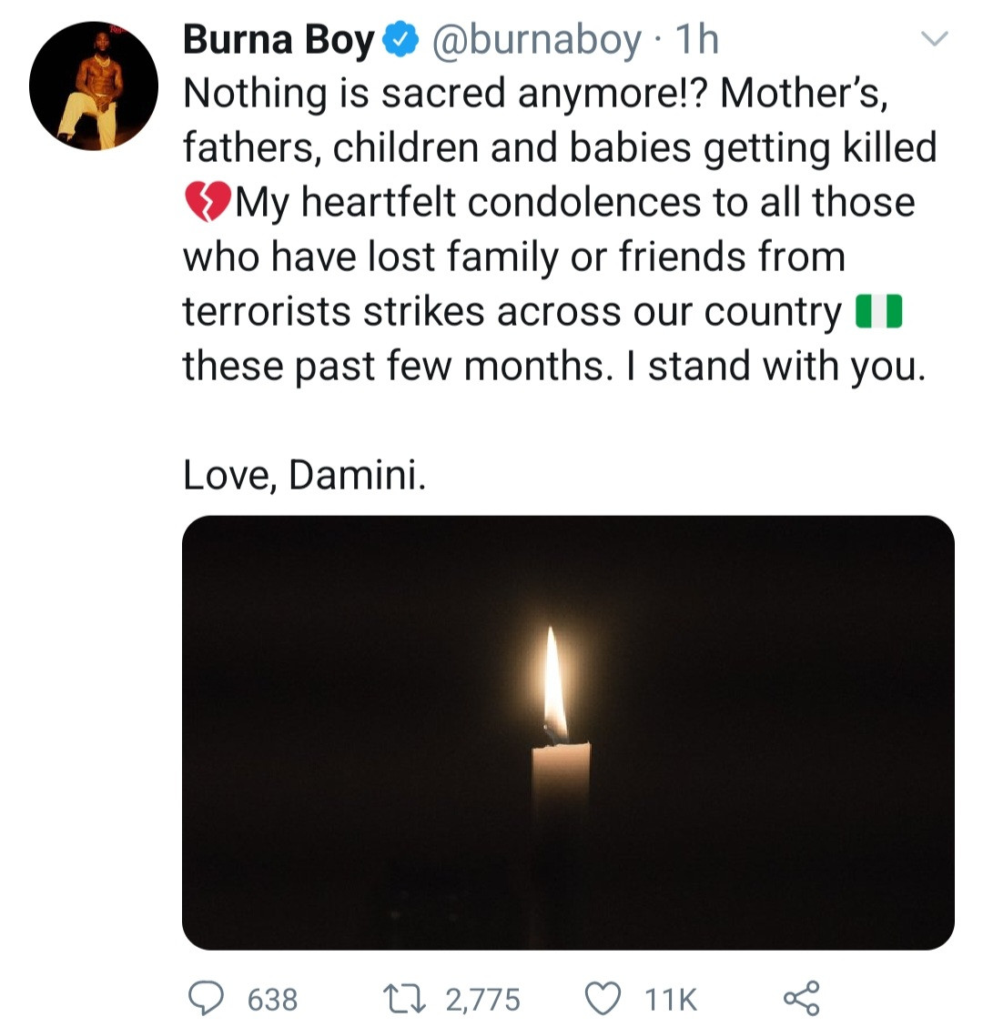The width and height of the screenshot is (983, 1027).
Task: Click the reply speech bubble icon
Action: 208,998
